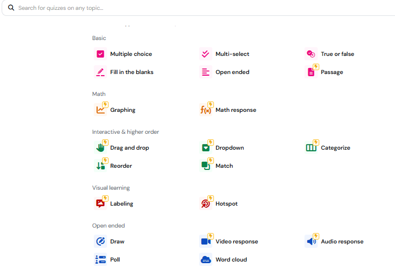
Task: Choose the Passage question type
Action: pos(331,72)
